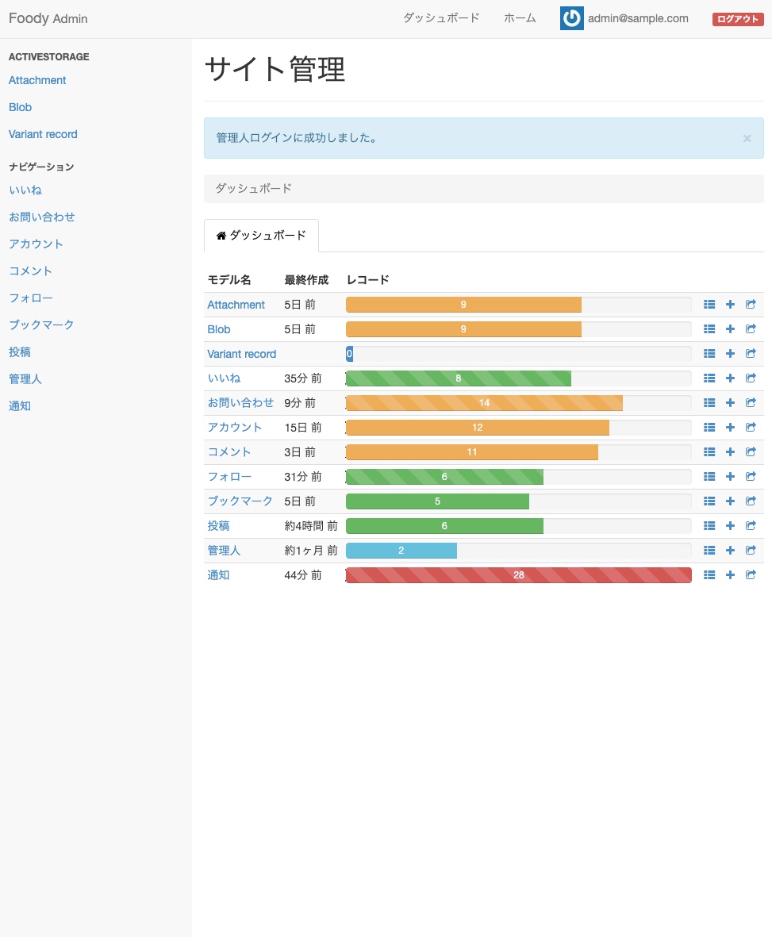The height and width of the screenshot is (937, 772).
Task: Export ブックマーク records via export icon
Action: click(x=751, y=501)
